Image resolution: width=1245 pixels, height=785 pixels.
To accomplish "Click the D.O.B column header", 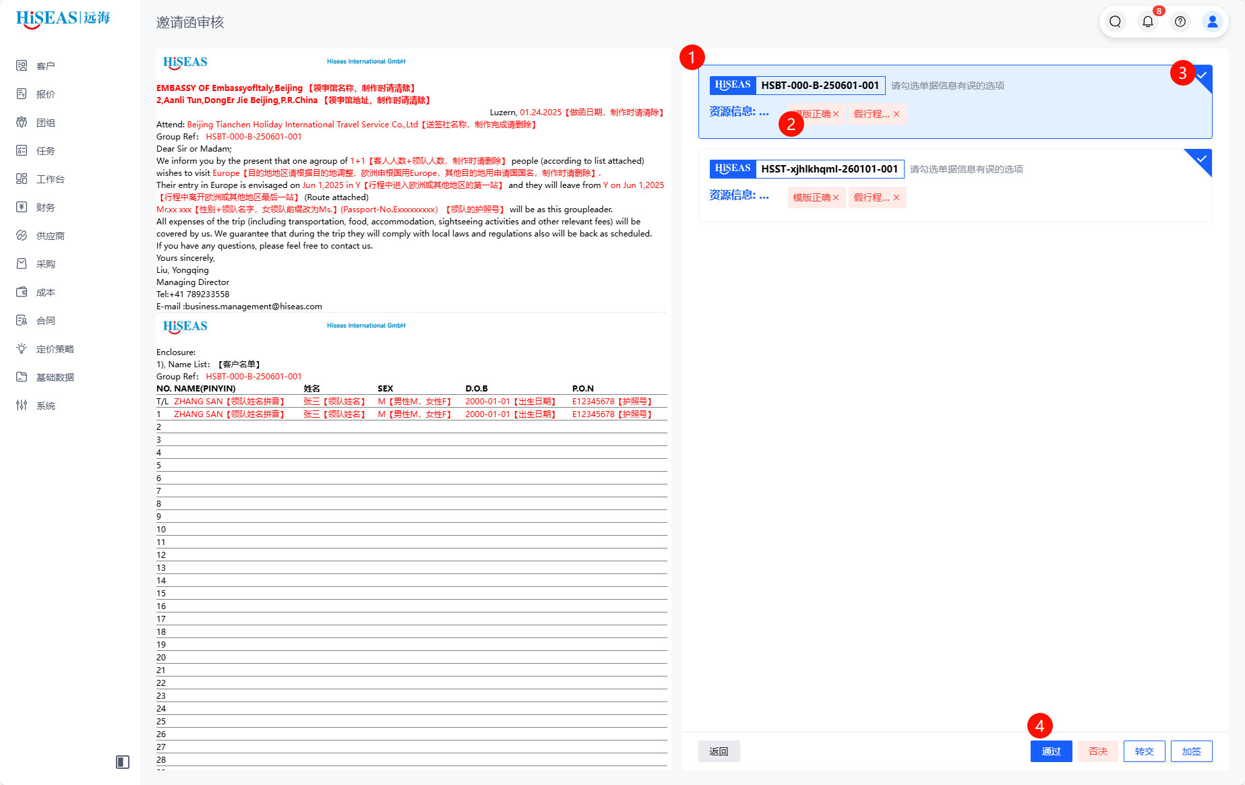I will [477, 389].
